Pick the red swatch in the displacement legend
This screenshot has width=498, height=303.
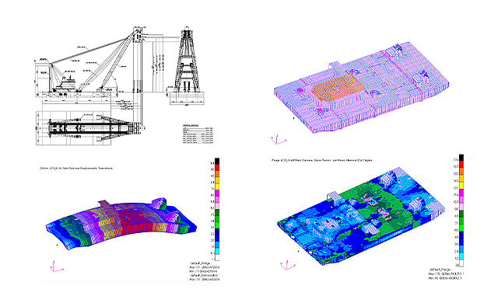[217, 167]
